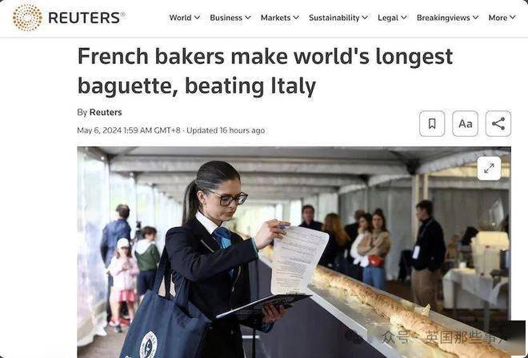Expand the Legal dropdown arrow
Viewport: 528px width, 358px height.
point(404,17)
